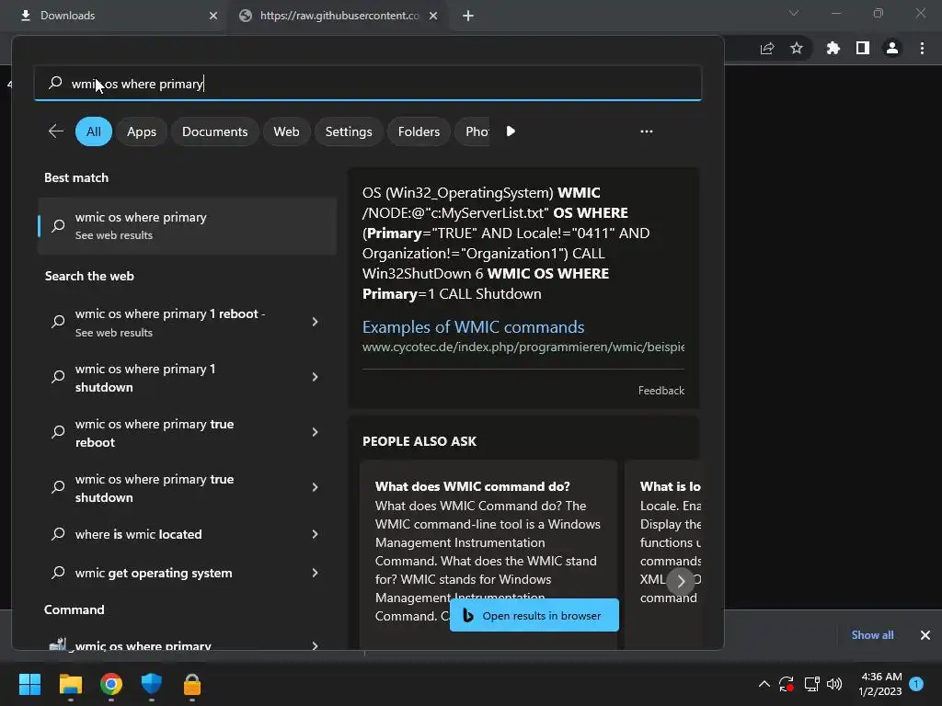Click Show all downloads link

[872, 634]
